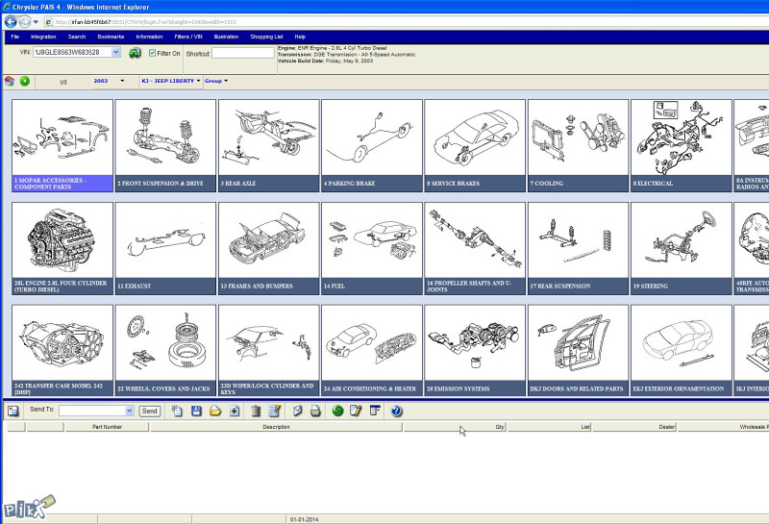Screen dimensions: 769x524
Task: Open 25 Emission Systems thumbnail
Action: click(x=475, y=350)
